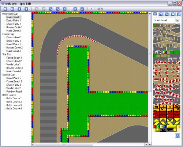Click the grayed Undo toolbar icon

pos(37,9)
